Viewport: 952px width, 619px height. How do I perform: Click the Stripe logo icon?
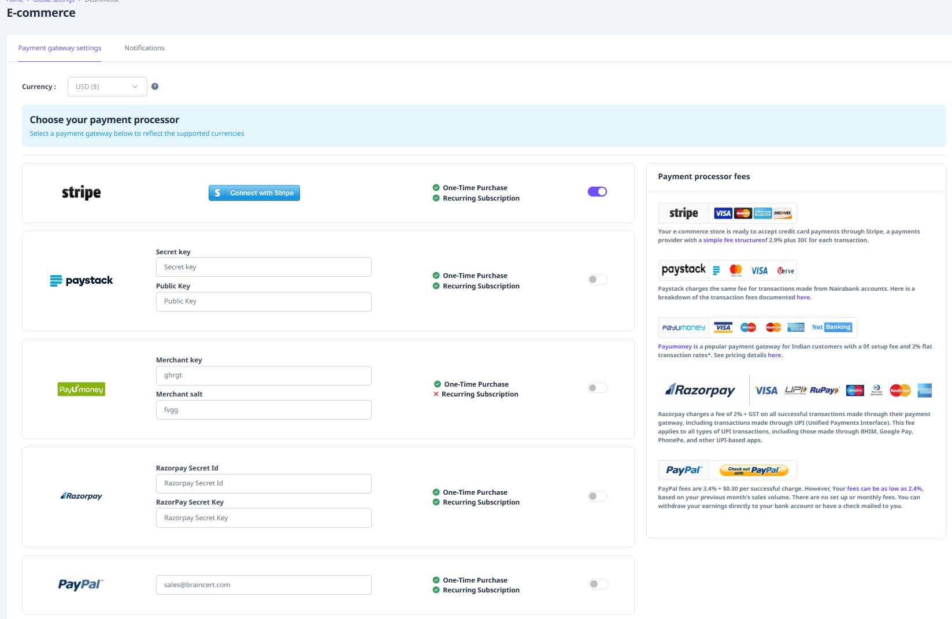tap(81, 192)
